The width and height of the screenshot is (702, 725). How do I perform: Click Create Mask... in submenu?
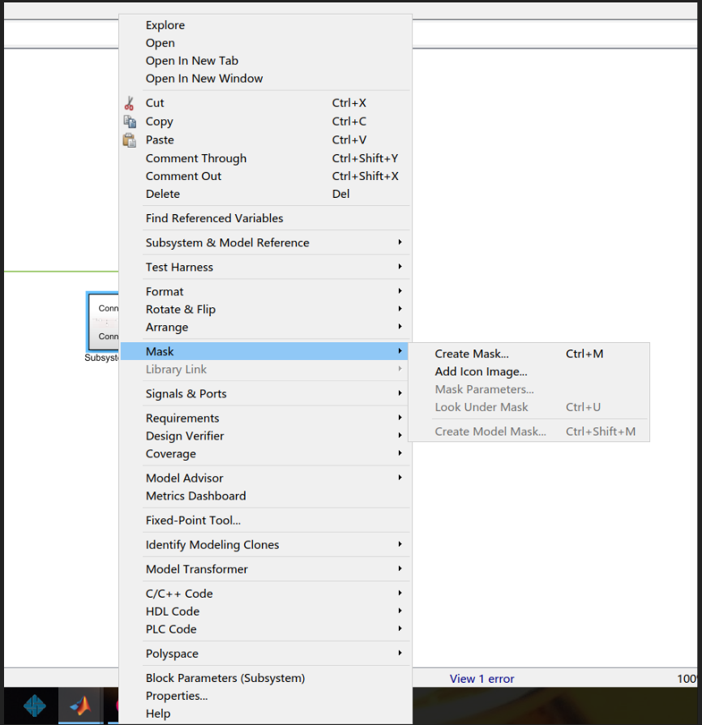pos(529,354)
